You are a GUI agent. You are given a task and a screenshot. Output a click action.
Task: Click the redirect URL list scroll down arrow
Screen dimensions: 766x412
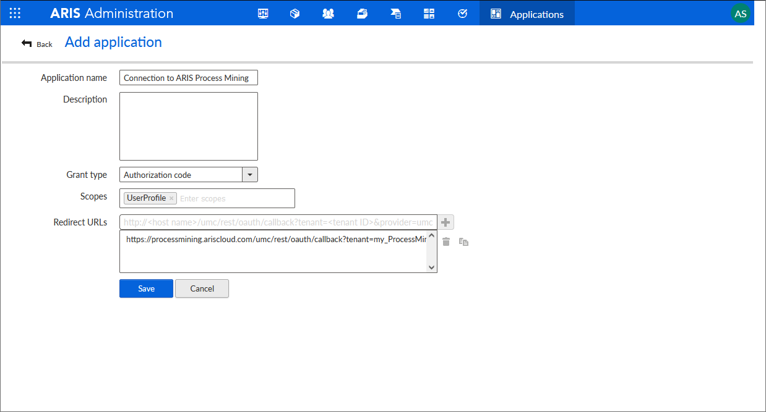[432, 267]
